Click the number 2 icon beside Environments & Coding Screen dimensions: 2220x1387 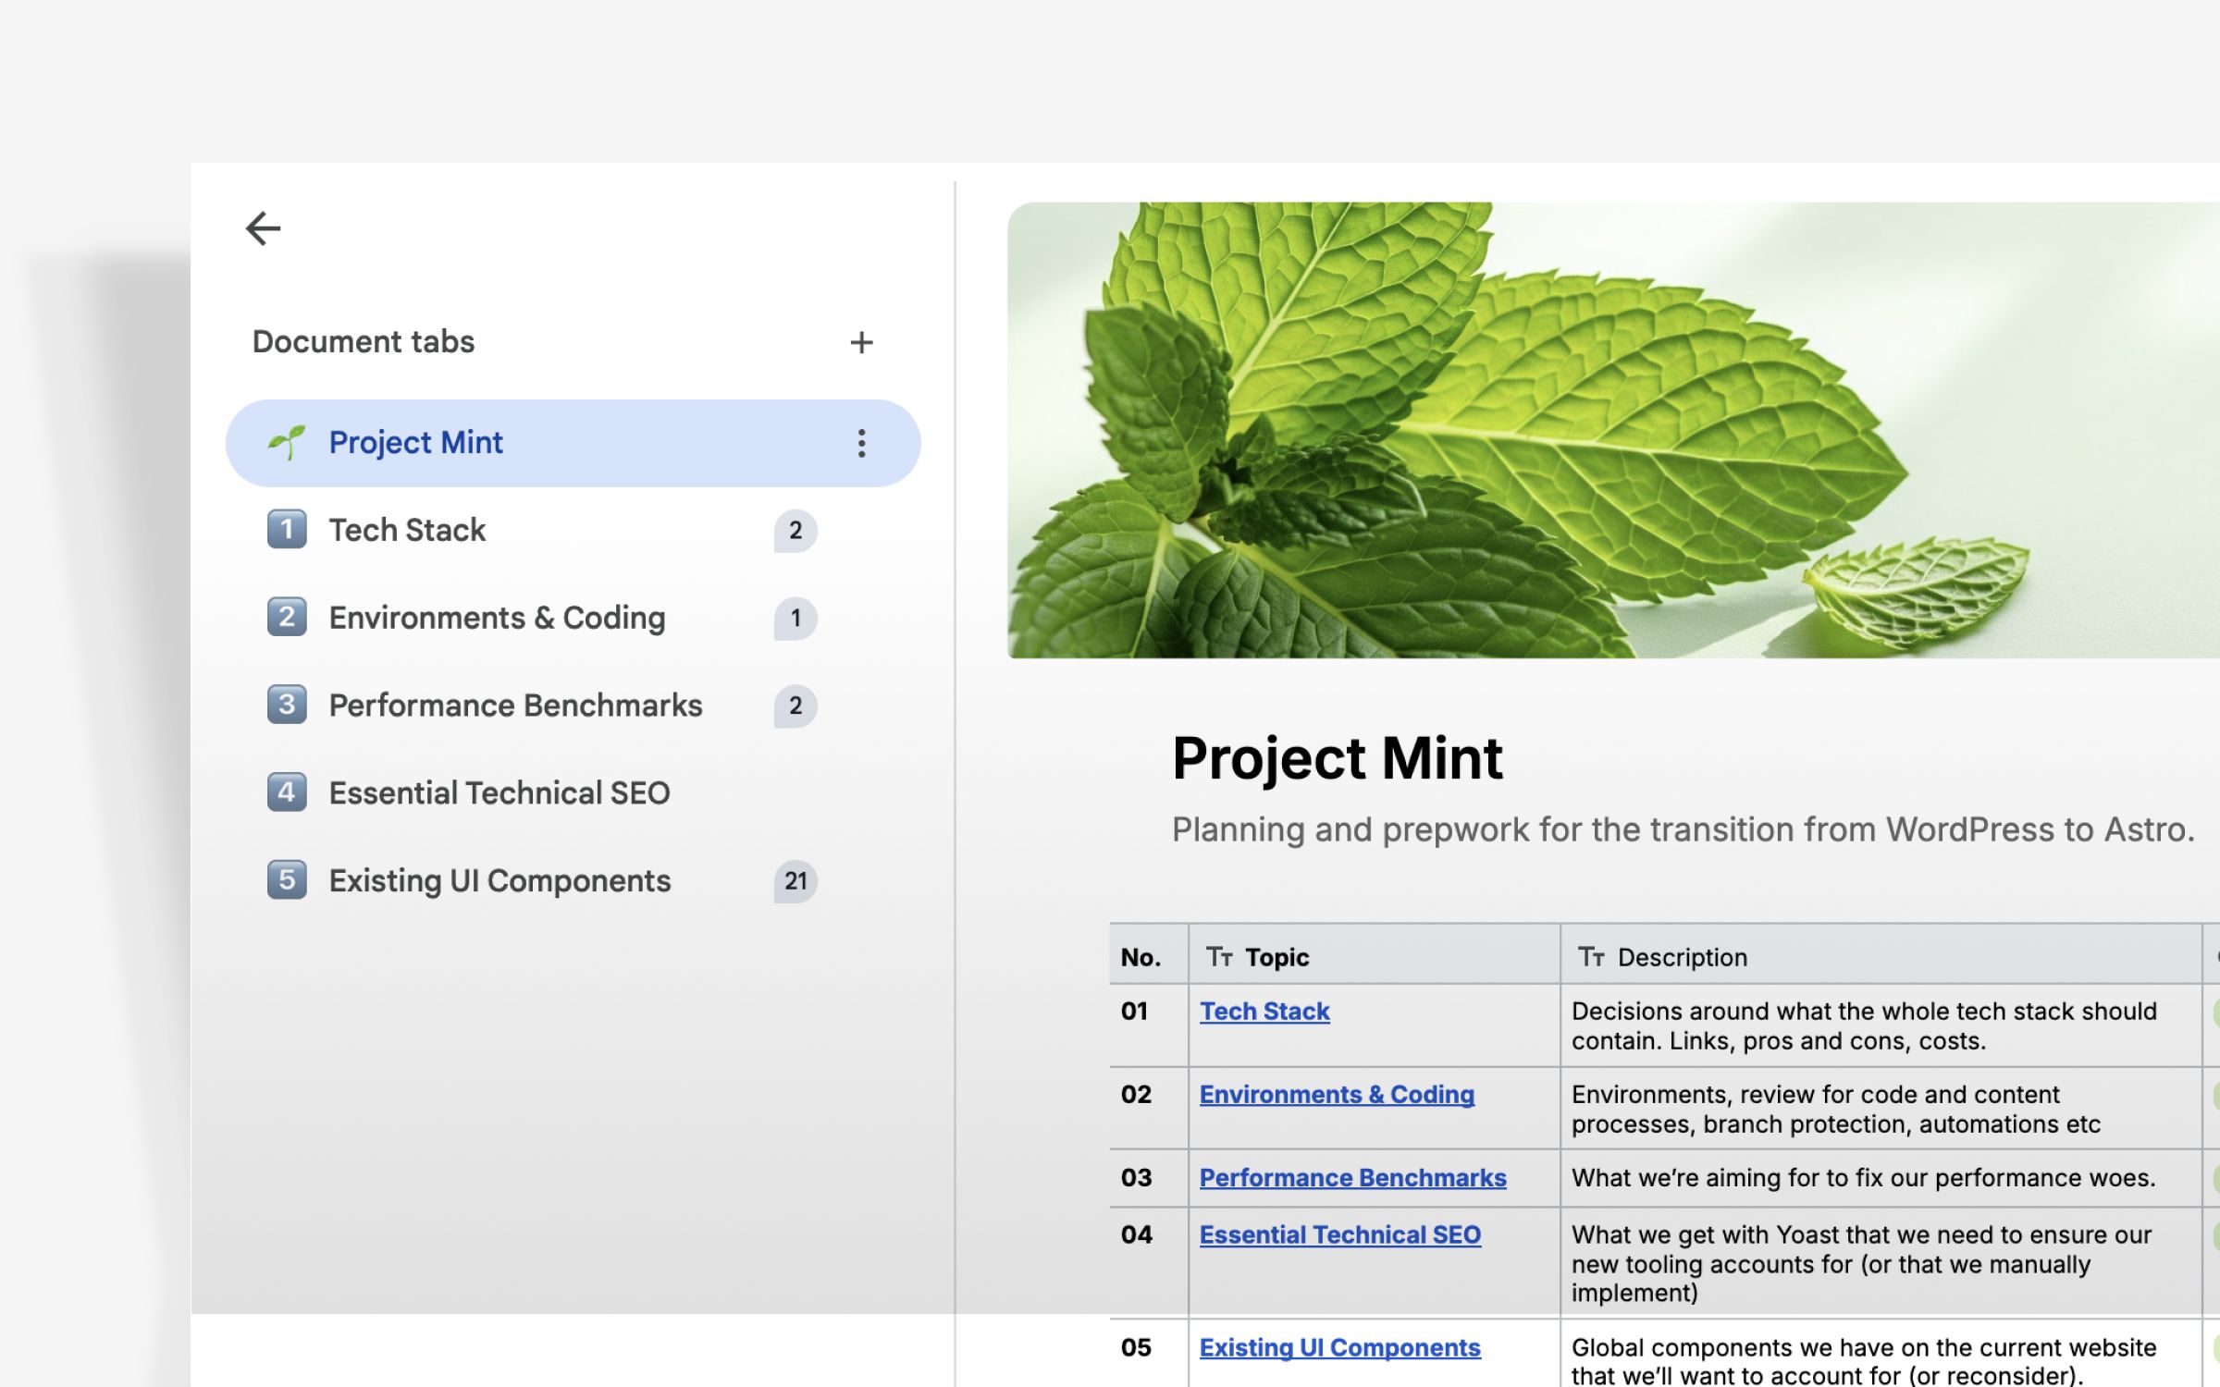(x=287, y=617)
